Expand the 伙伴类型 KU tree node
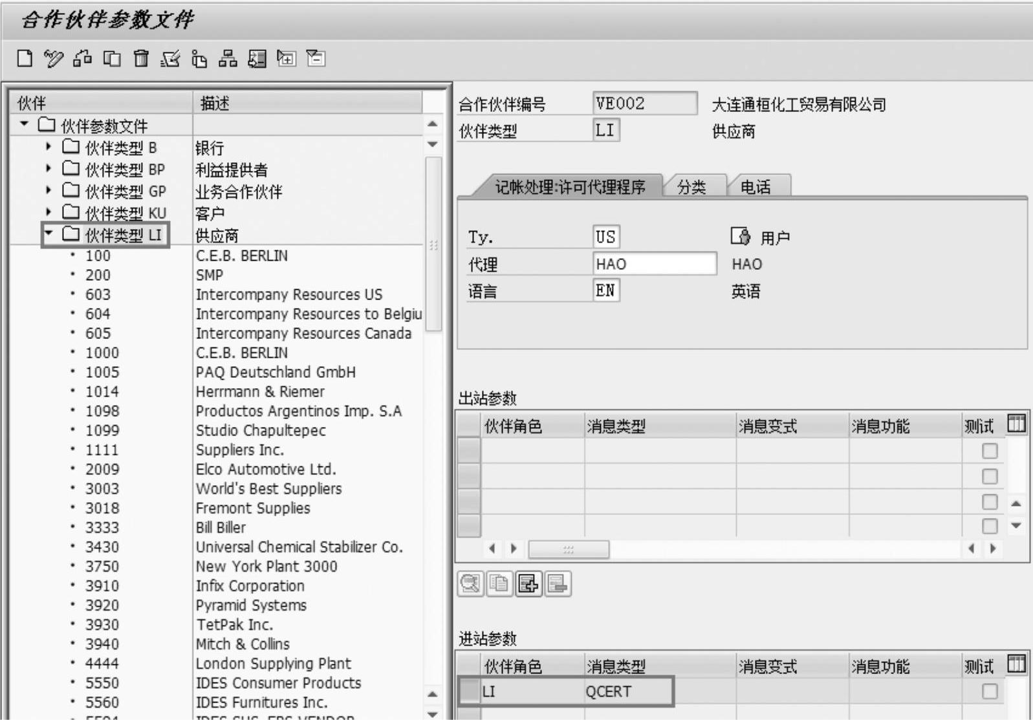 pyautogui.click(x=49, y=212)
